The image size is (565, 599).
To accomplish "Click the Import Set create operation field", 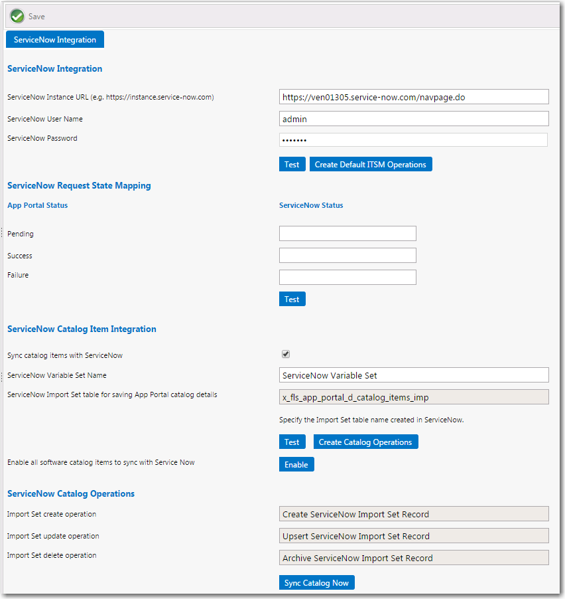I will tap(414, 514).
